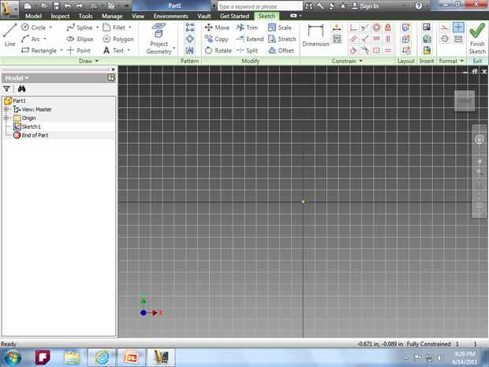Click the Mirror pattern icon
The image size is (489, 367).
(x=189, y=51)
